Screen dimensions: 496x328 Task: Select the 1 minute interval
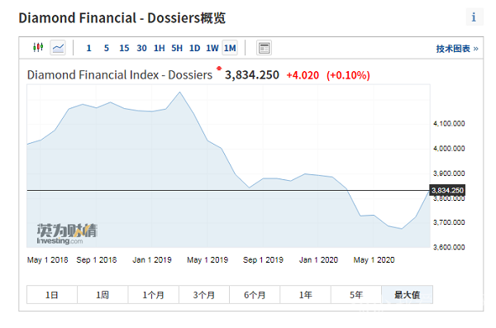(88, 48)
